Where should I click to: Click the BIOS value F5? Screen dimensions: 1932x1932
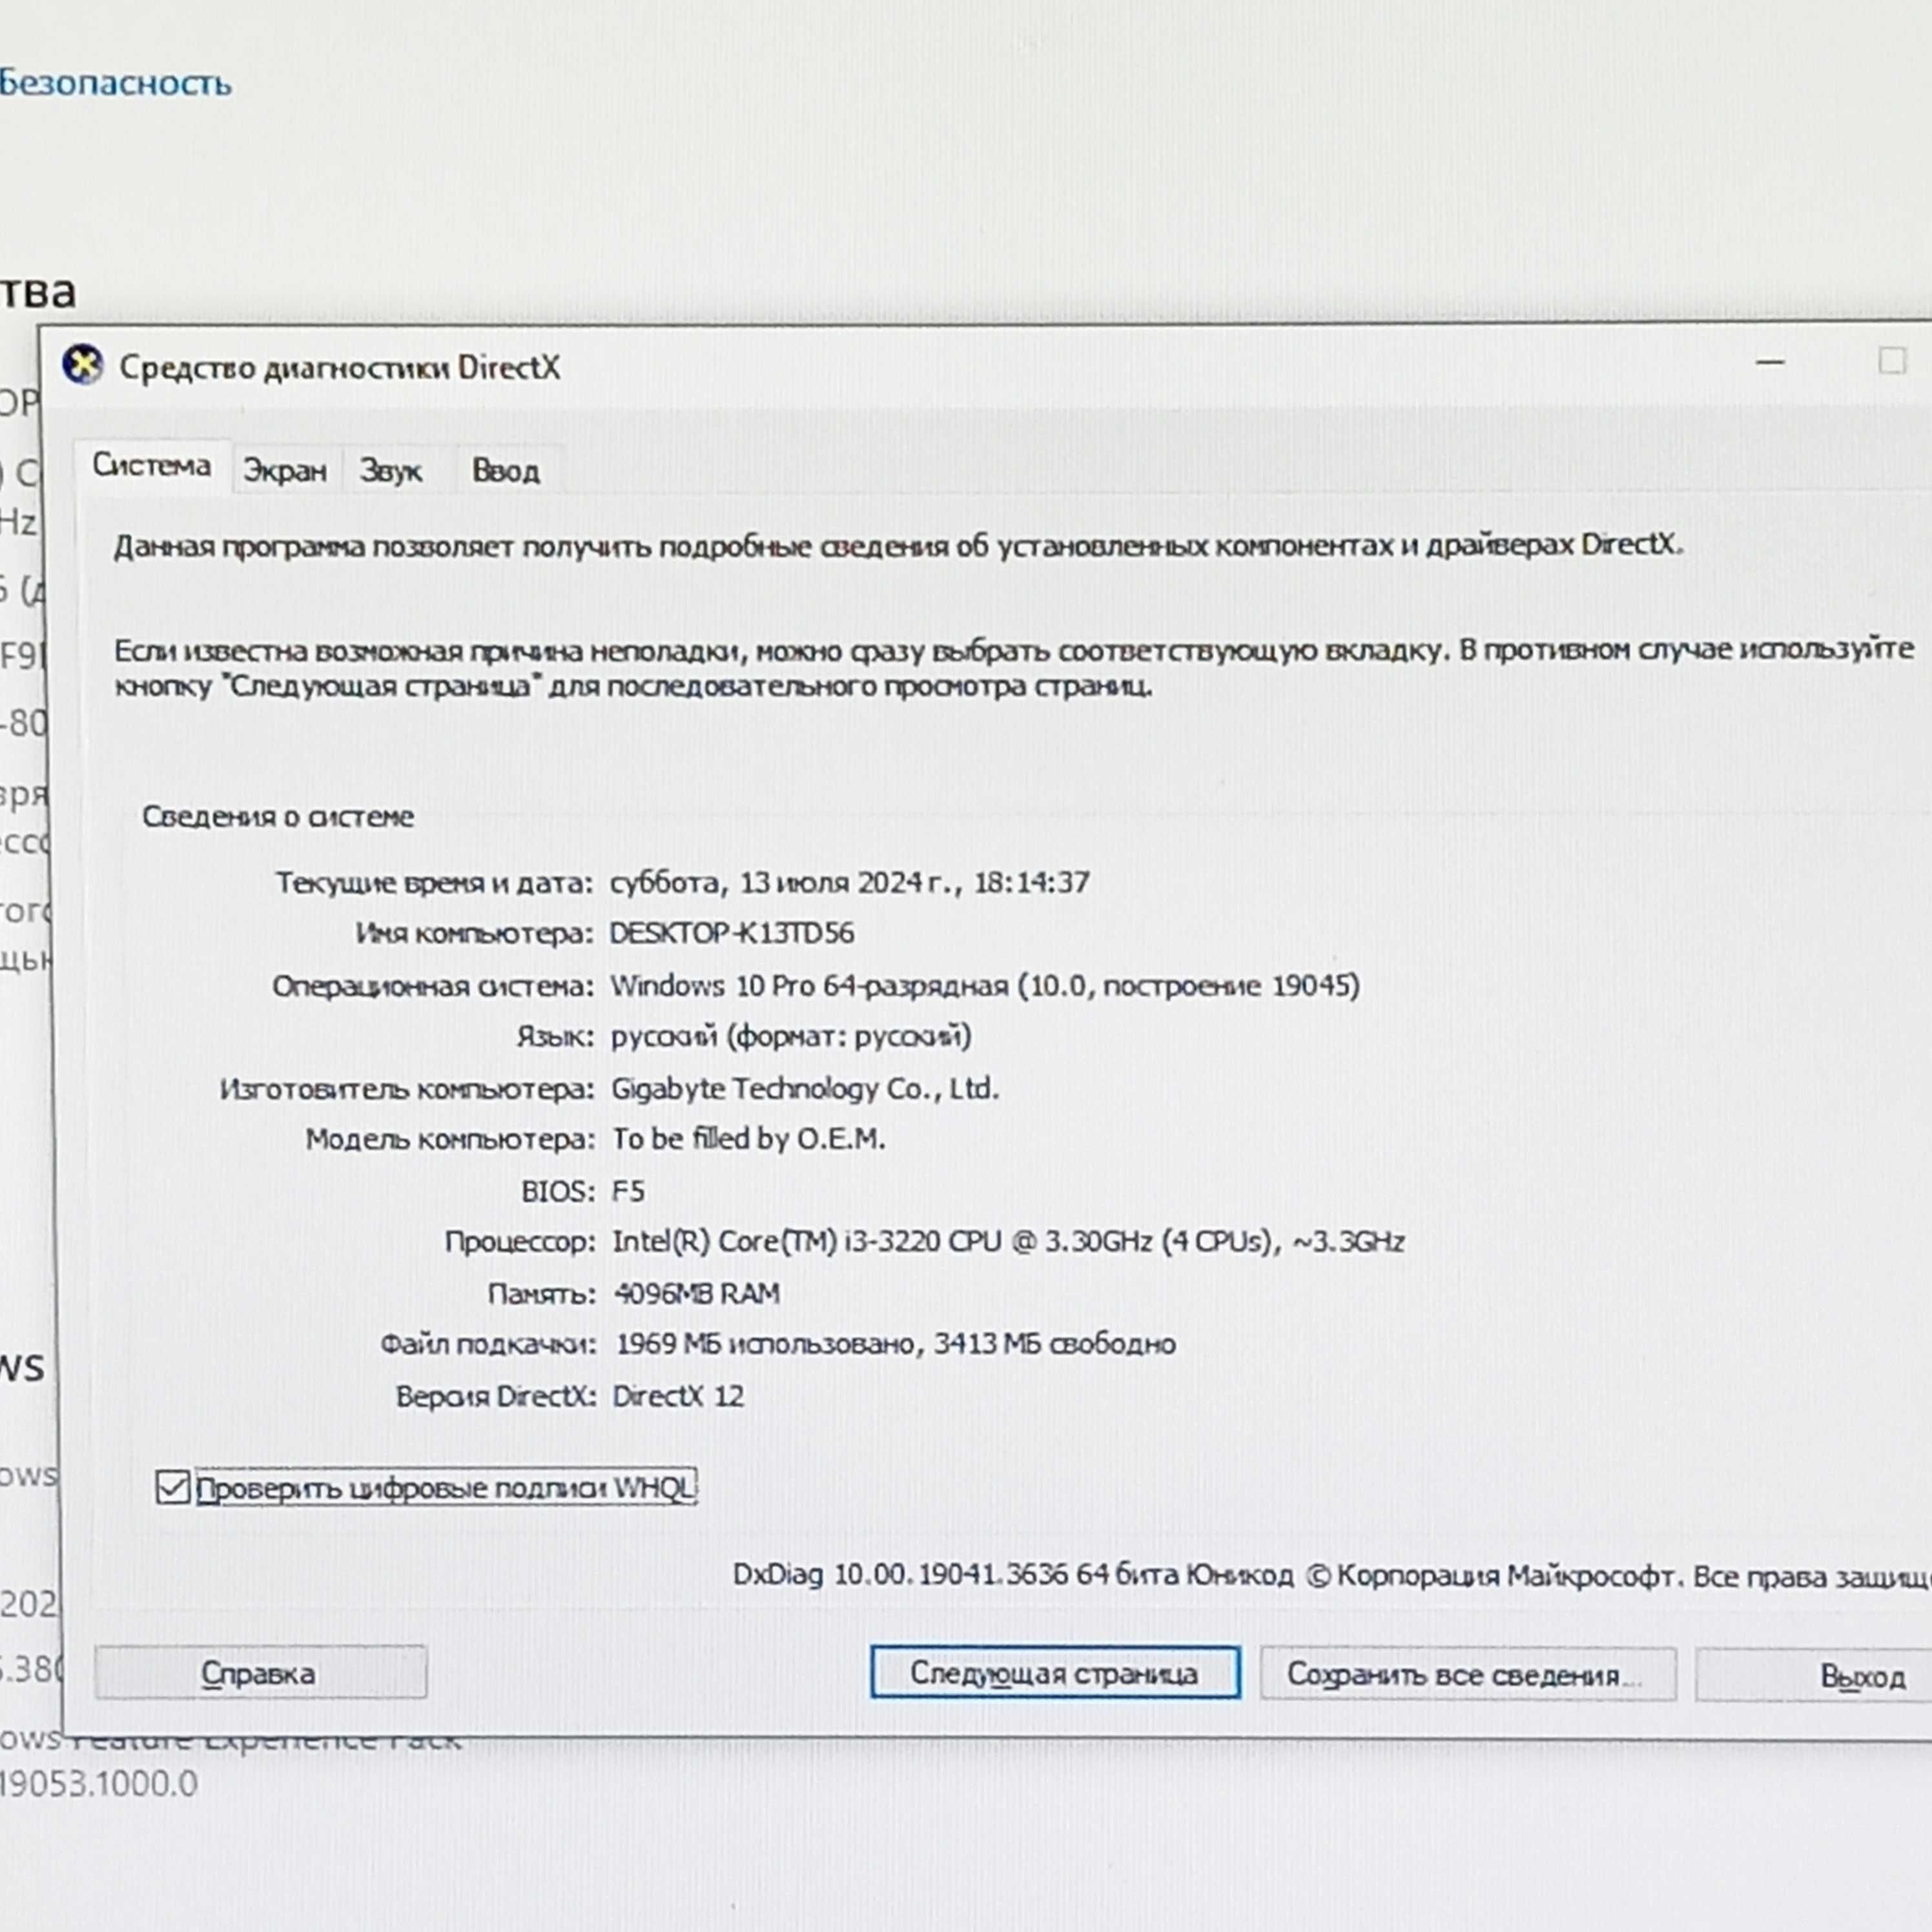tap(628, 1191)
